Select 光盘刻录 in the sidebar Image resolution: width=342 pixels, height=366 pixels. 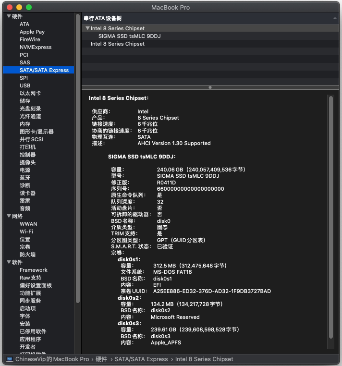[x=30, y=109]
